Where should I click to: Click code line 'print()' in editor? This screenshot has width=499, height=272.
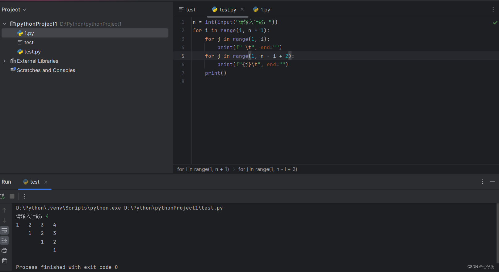(x=216, y=73)
